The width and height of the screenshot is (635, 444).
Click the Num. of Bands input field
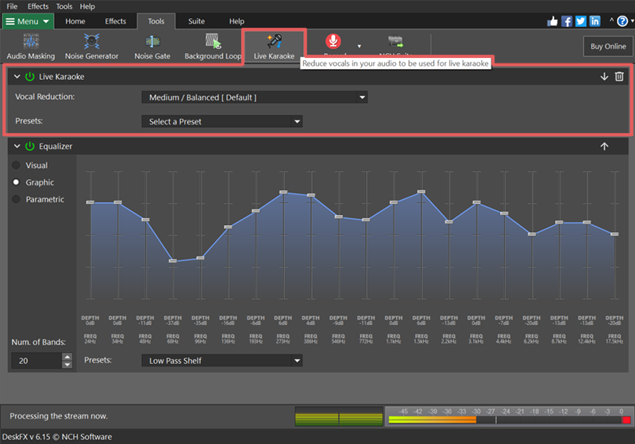[x=37, y=361]
